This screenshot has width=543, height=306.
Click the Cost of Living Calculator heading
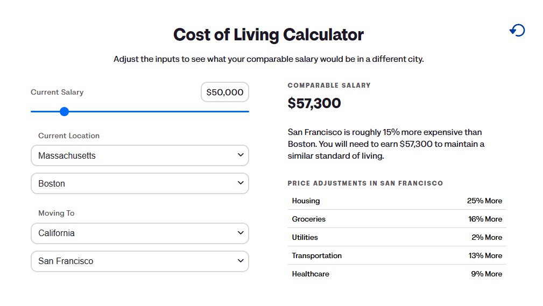coord(269,35)
